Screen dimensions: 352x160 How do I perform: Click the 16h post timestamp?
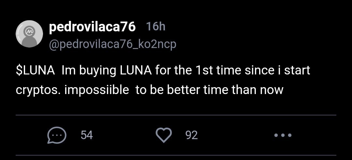tap(156, 27)
